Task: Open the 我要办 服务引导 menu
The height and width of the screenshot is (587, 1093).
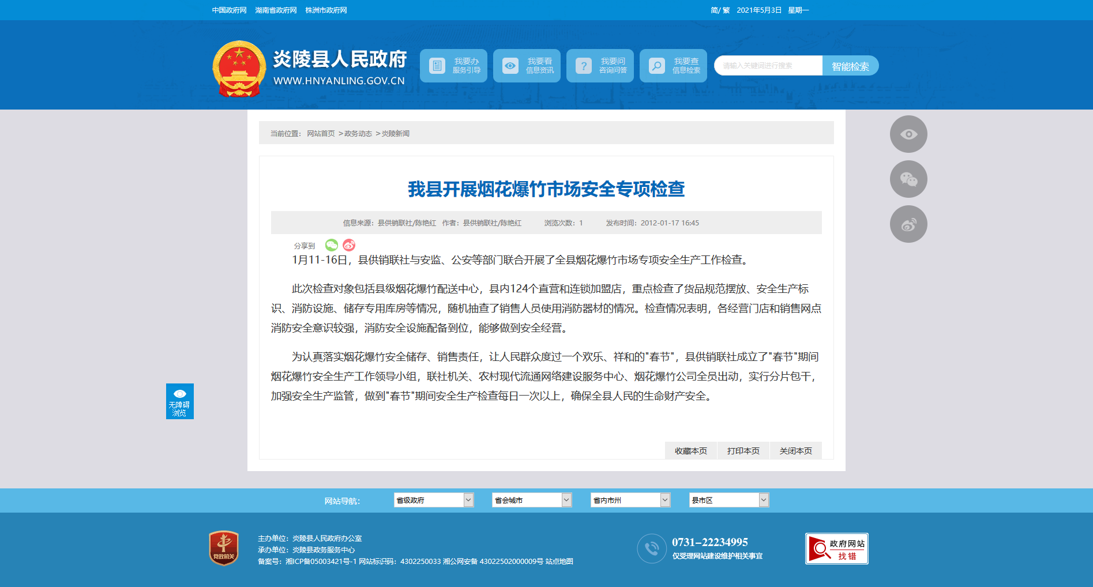Action: point(453,66)
